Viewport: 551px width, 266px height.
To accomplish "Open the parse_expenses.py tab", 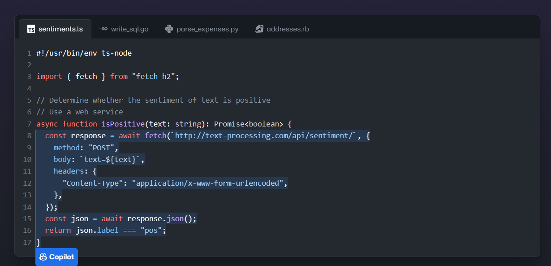I will tap(207, 29).
